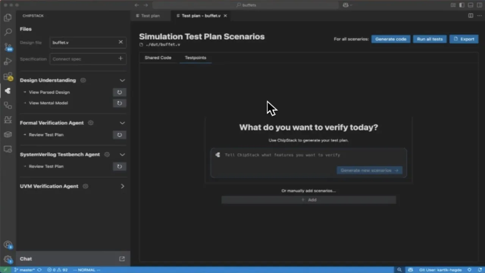Click the Run all tests button
485x273 pixels.
tap(430, 39)
